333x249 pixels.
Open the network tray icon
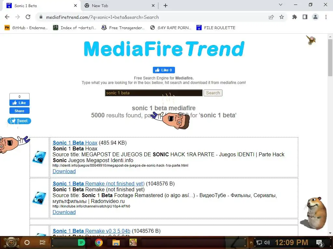(259, 243)
